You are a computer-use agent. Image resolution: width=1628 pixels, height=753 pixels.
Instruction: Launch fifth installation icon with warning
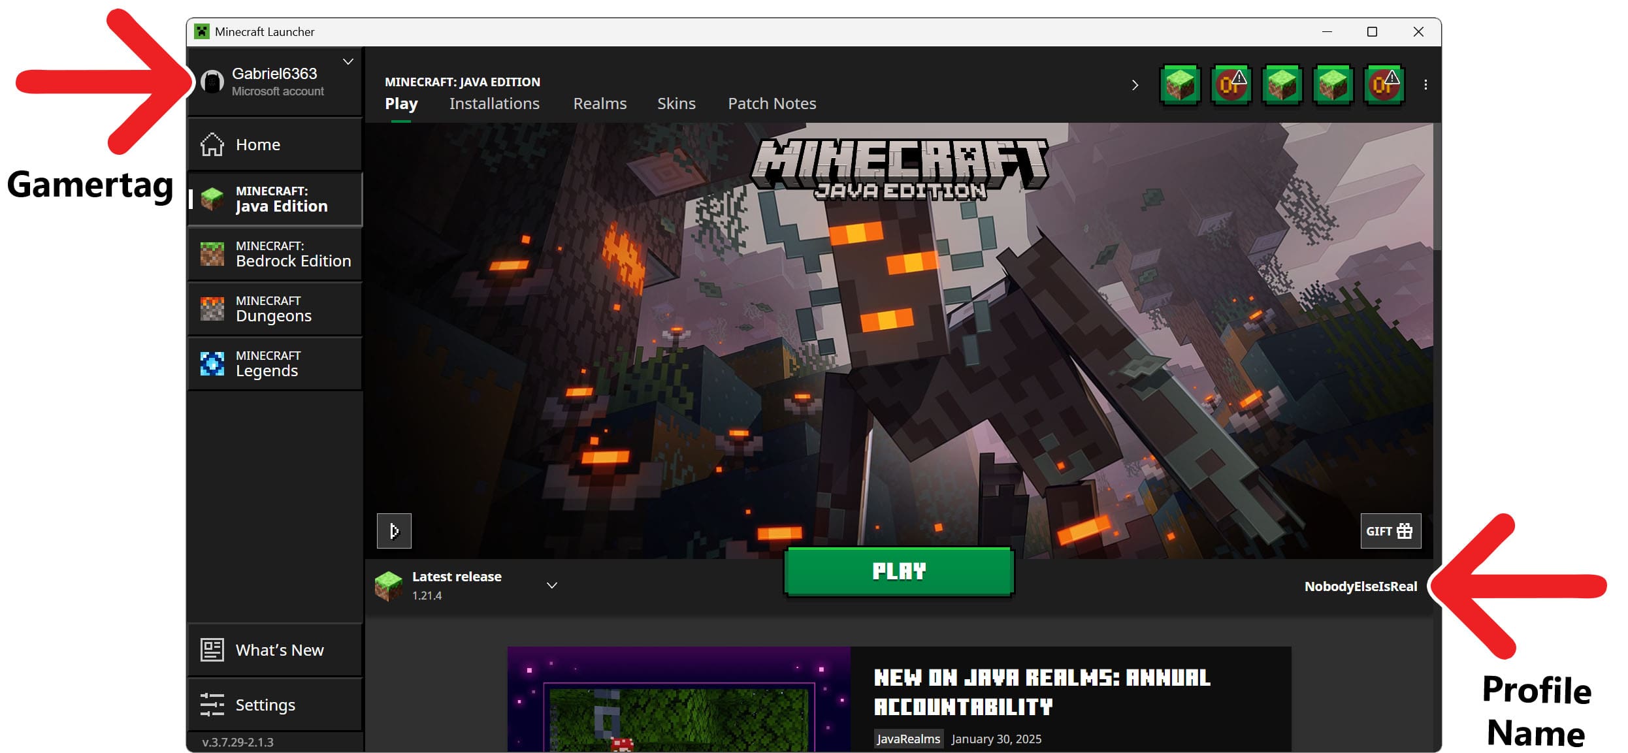(x=1384, y=85)
